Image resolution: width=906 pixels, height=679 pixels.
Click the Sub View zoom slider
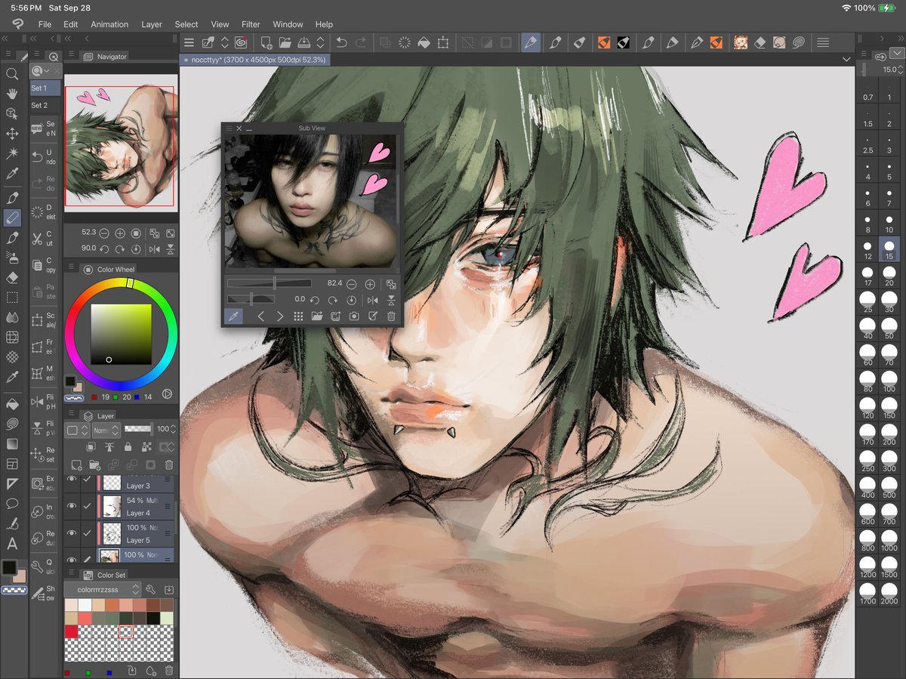[x=269, y=283]
